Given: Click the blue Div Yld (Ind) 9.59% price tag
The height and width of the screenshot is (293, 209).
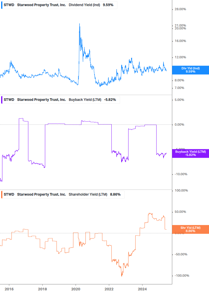Looking at the screenshot, I should click(191, 70).
